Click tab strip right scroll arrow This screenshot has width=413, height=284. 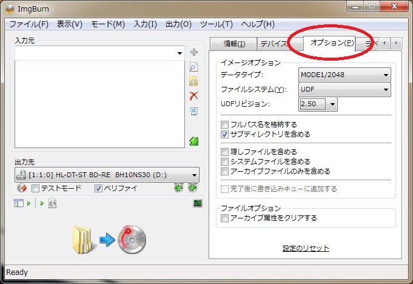397,42
